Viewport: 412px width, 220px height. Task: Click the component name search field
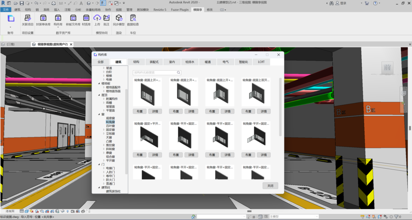pyautogui.click(x=155, y=73)
